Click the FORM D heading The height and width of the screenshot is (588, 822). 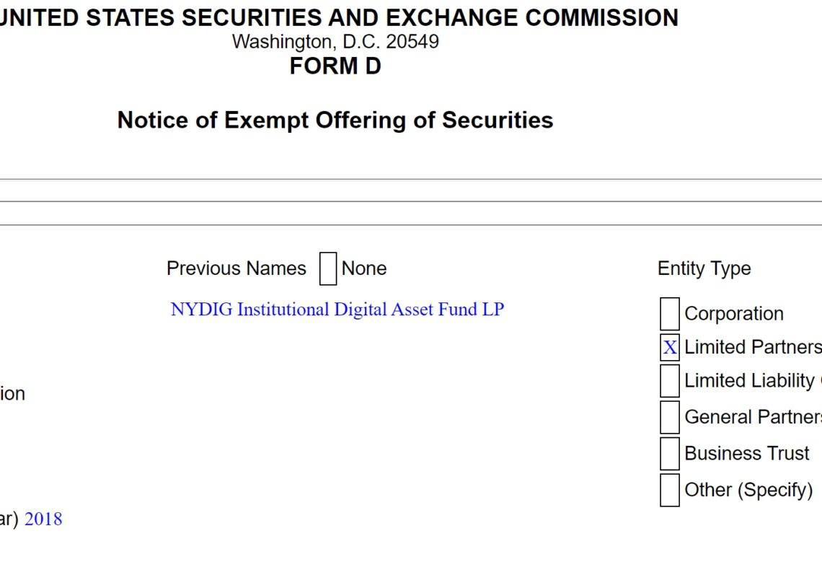point(335,66)
